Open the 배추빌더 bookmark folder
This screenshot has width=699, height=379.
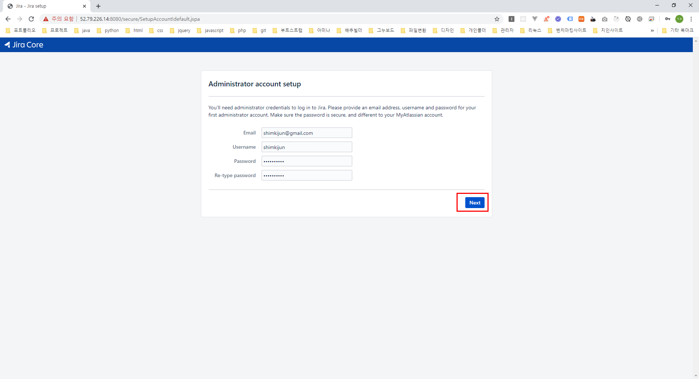(x=349, y=31)
